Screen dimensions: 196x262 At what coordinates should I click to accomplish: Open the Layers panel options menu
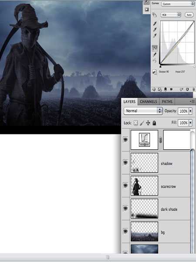coord(193,101)
